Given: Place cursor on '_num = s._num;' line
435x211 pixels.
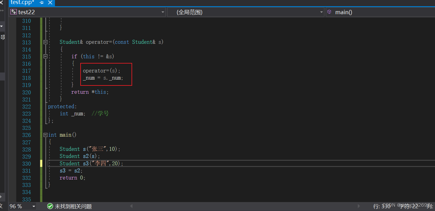Looking at the screenshot, I should pos(103,78).
